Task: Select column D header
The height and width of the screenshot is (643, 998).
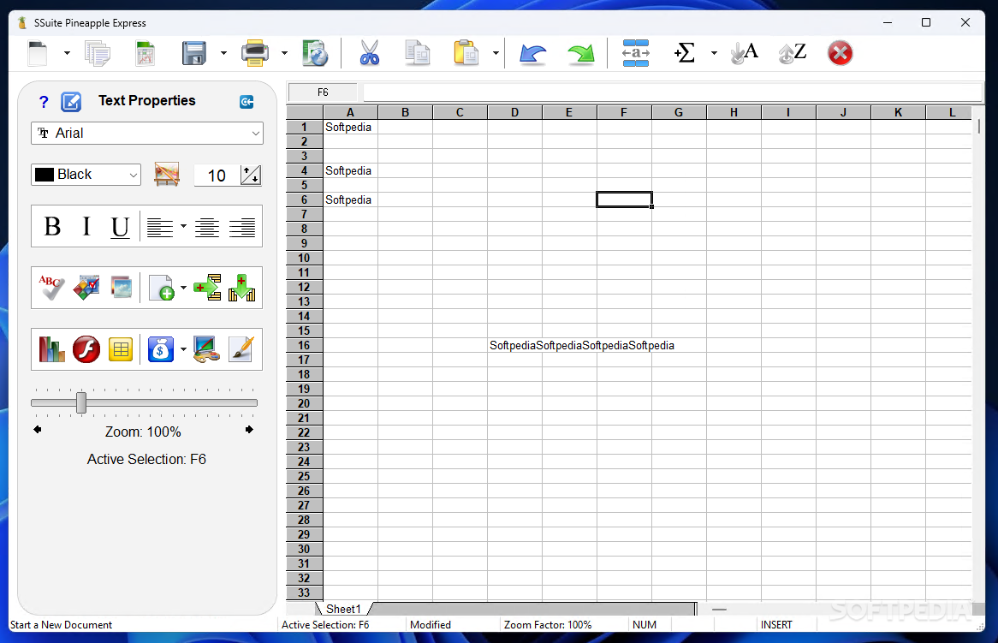Action: [x=514, y=113]
